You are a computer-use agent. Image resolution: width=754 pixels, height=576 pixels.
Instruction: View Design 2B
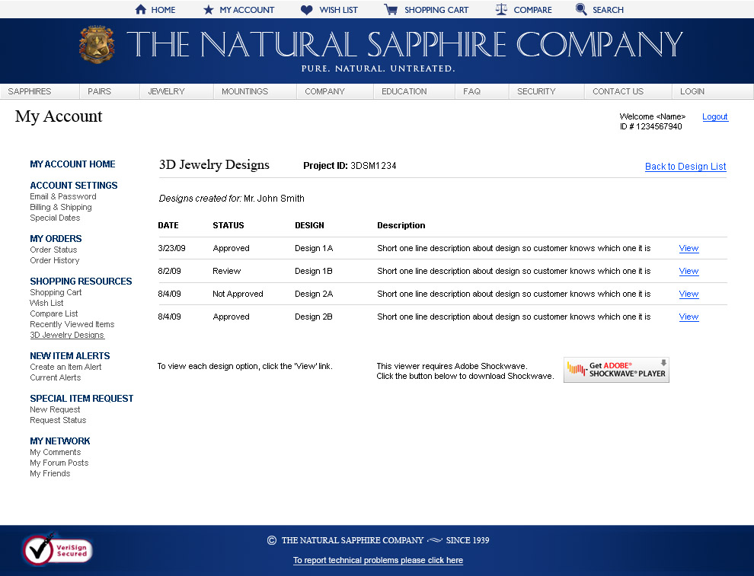(x=689, y=317)
